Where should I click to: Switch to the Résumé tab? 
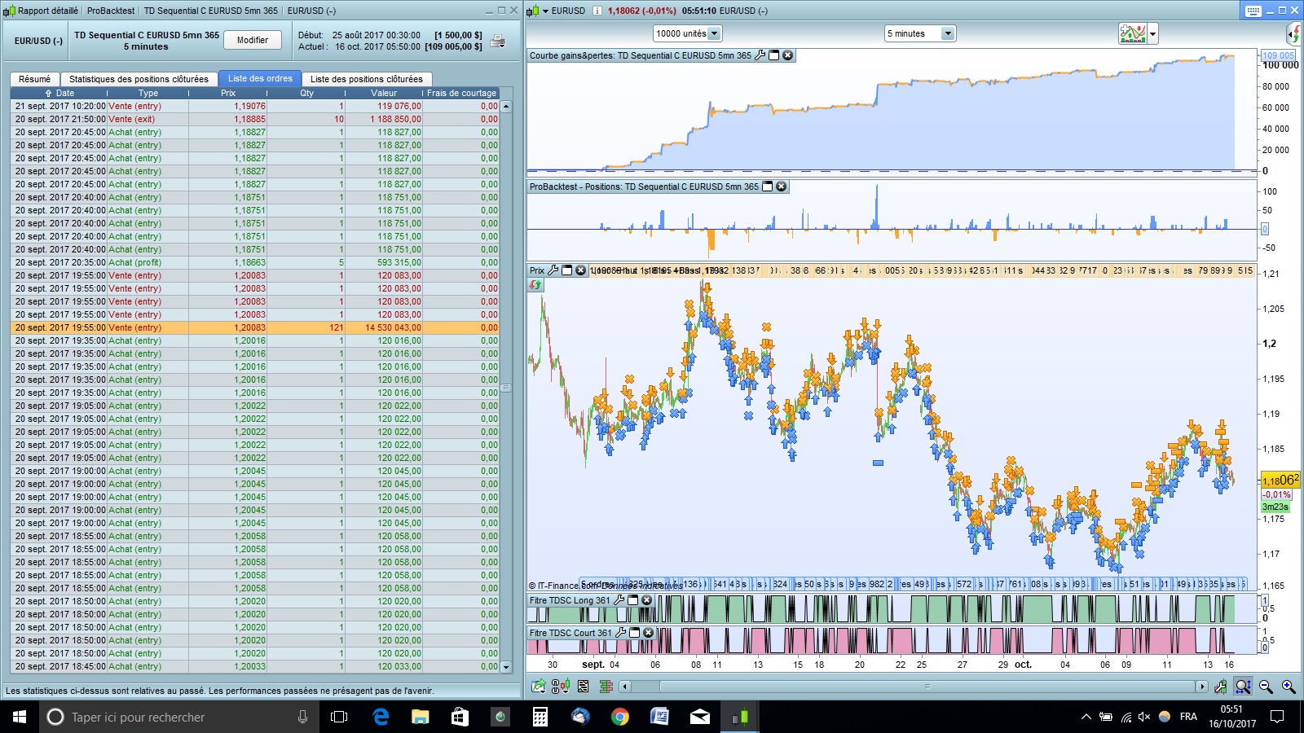pyautogui.click(x=34, y=79)
